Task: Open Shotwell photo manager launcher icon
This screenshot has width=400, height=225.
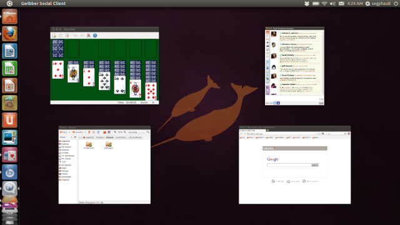Action: tap(10, 137)
